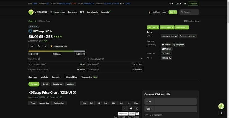Set chart range to Max
Screen dimensions: 229x118
click(x=136, y=103)
